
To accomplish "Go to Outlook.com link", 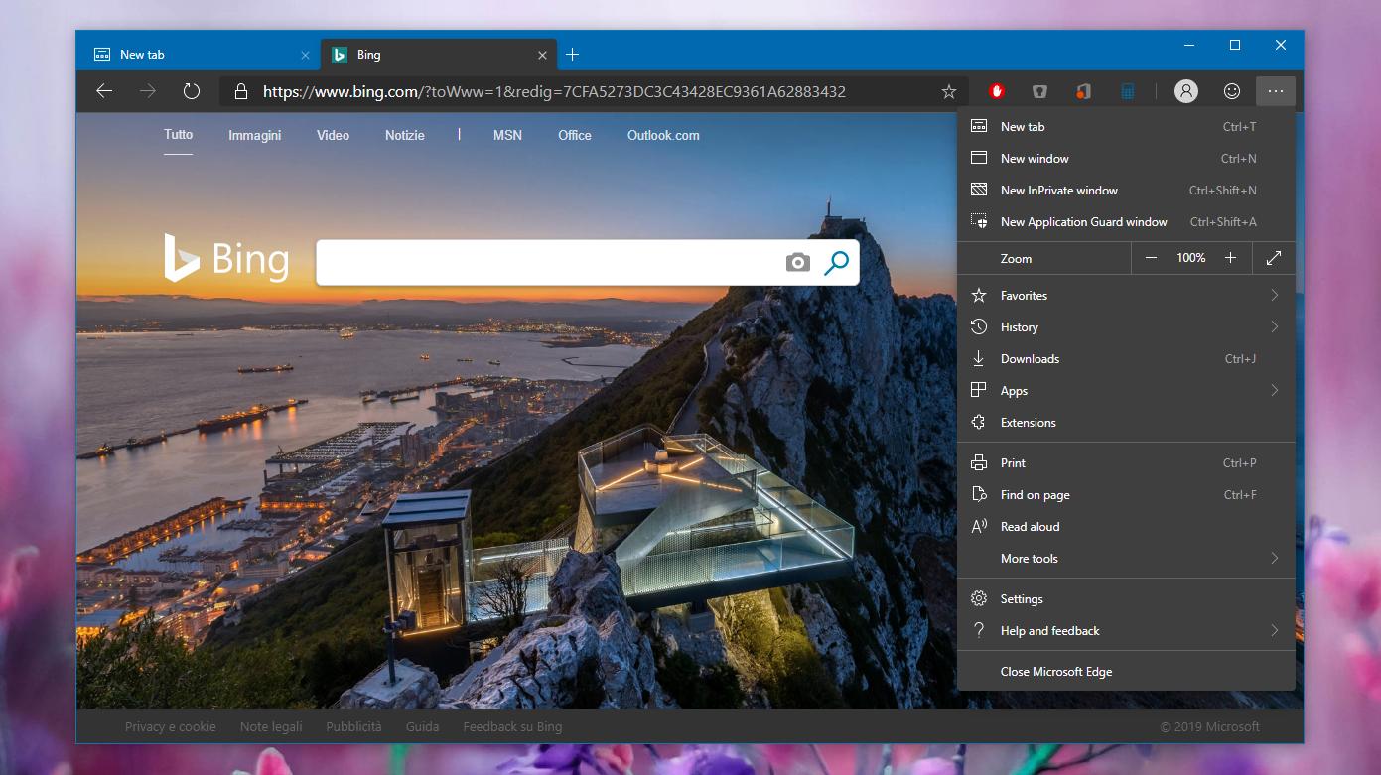I will pos(663,135).
